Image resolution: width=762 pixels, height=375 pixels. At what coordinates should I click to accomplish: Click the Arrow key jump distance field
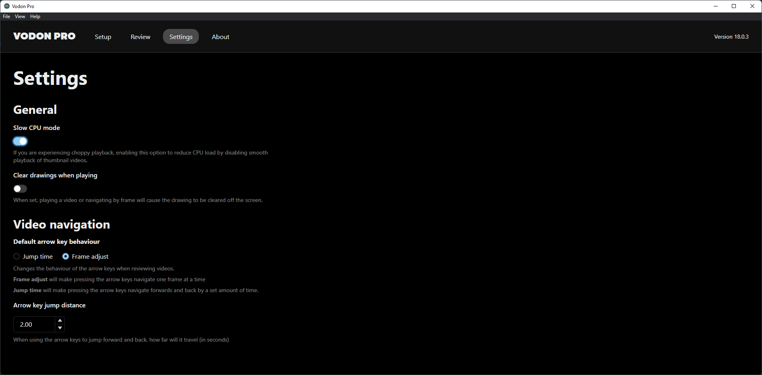34,324
